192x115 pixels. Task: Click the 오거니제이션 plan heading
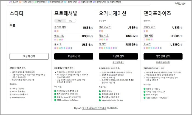[112, 13]
